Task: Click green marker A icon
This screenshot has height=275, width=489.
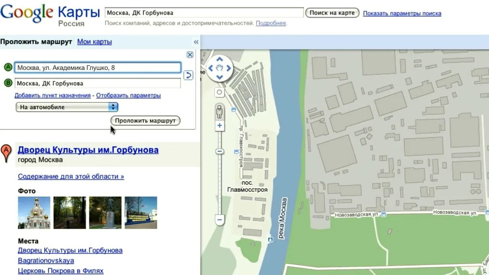Action: tap(8, 68)
